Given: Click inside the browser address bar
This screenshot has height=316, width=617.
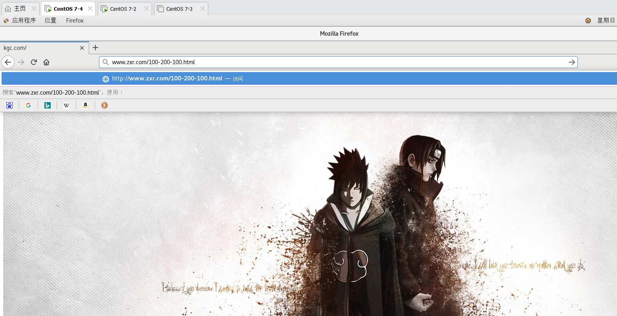Looking at the screenshot, I should [x=277, y=62].
